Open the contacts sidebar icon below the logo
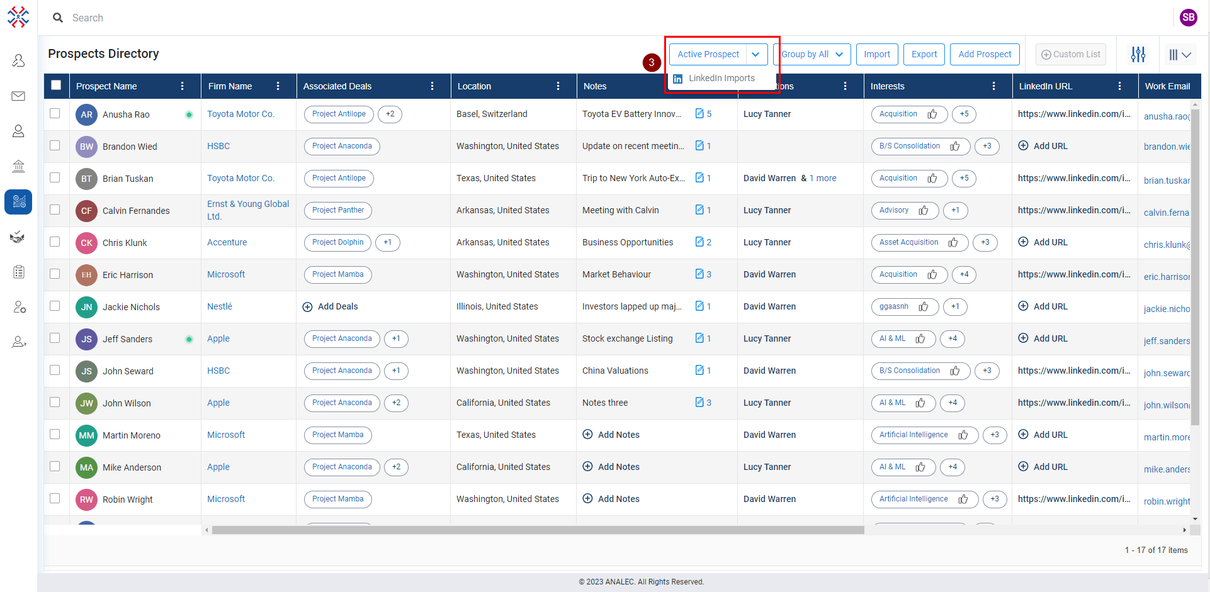The image size is (1210, 592). [x=18, y=60]
